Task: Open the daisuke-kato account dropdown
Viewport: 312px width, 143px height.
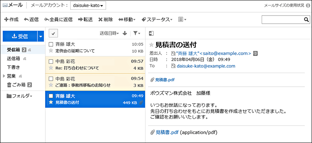Action: [88, 5]
